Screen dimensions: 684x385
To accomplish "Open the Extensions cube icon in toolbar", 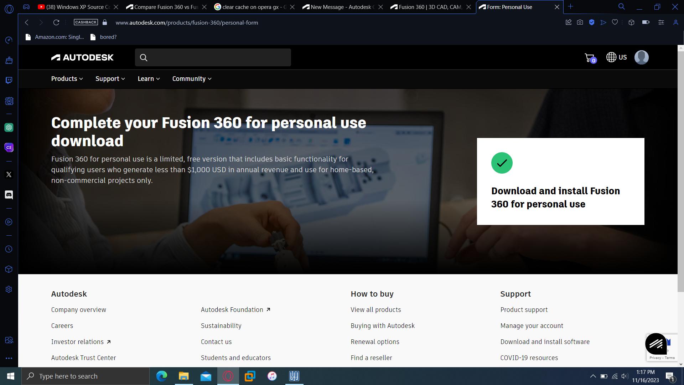I will (631, 22).
